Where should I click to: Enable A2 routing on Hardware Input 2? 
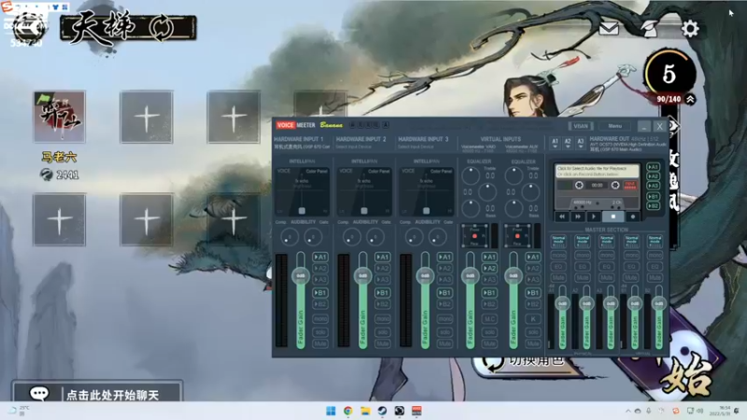click(x=383, y=269)
